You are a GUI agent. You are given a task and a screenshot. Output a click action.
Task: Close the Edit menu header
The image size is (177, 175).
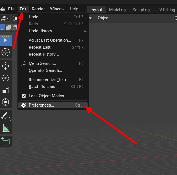click(x=23, y=9)
